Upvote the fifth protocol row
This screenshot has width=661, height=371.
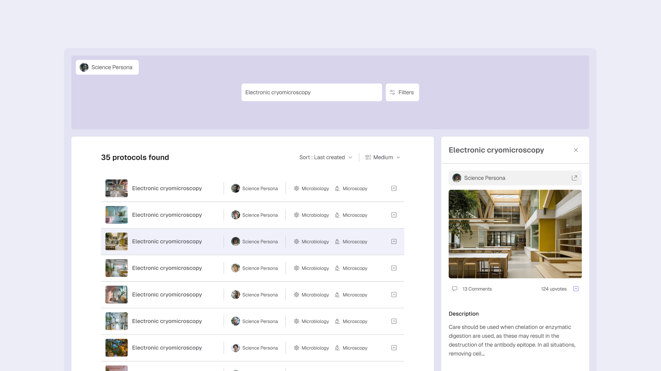click(x=394, y=295)
